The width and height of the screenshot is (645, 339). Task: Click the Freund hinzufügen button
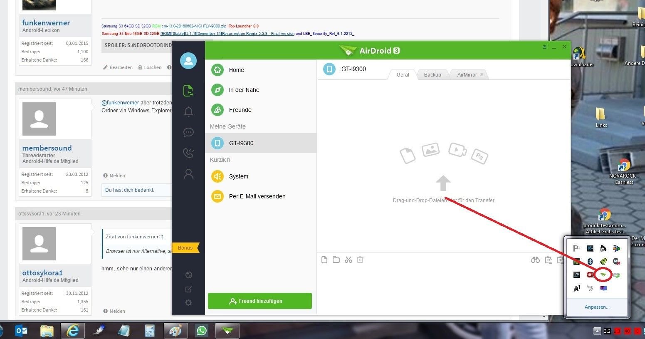click(260, 301)
